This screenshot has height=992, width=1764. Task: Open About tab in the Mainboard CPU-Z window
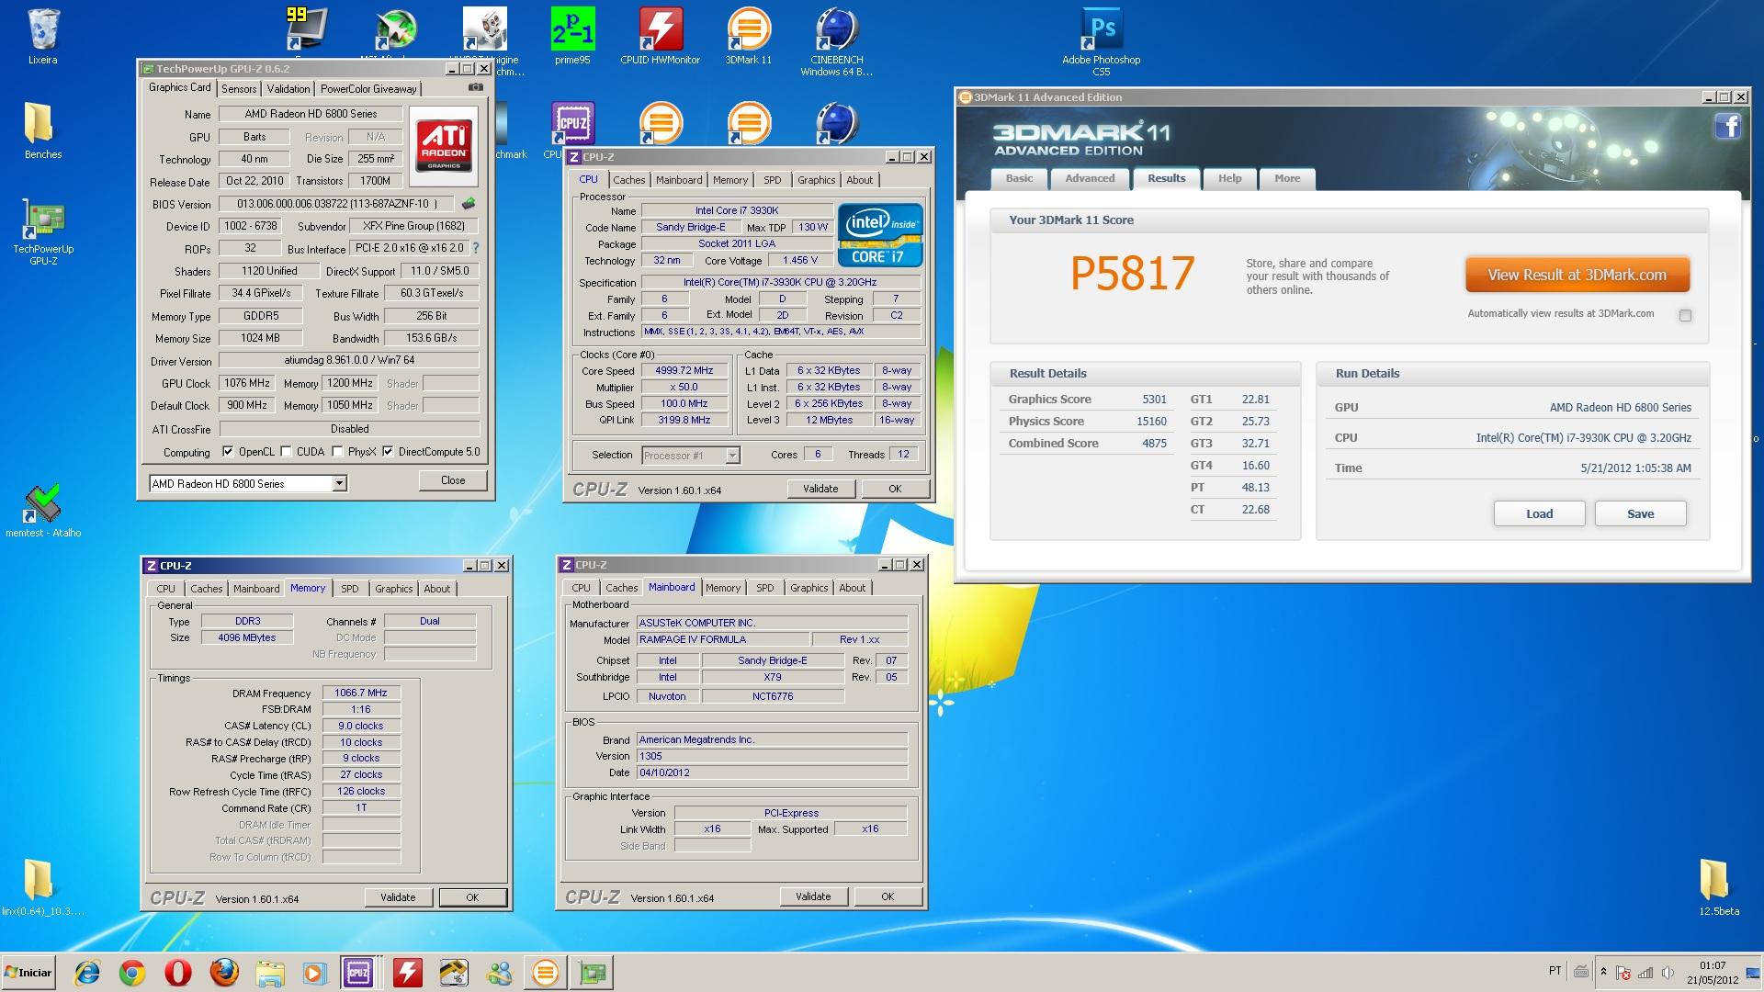(852, 588)
